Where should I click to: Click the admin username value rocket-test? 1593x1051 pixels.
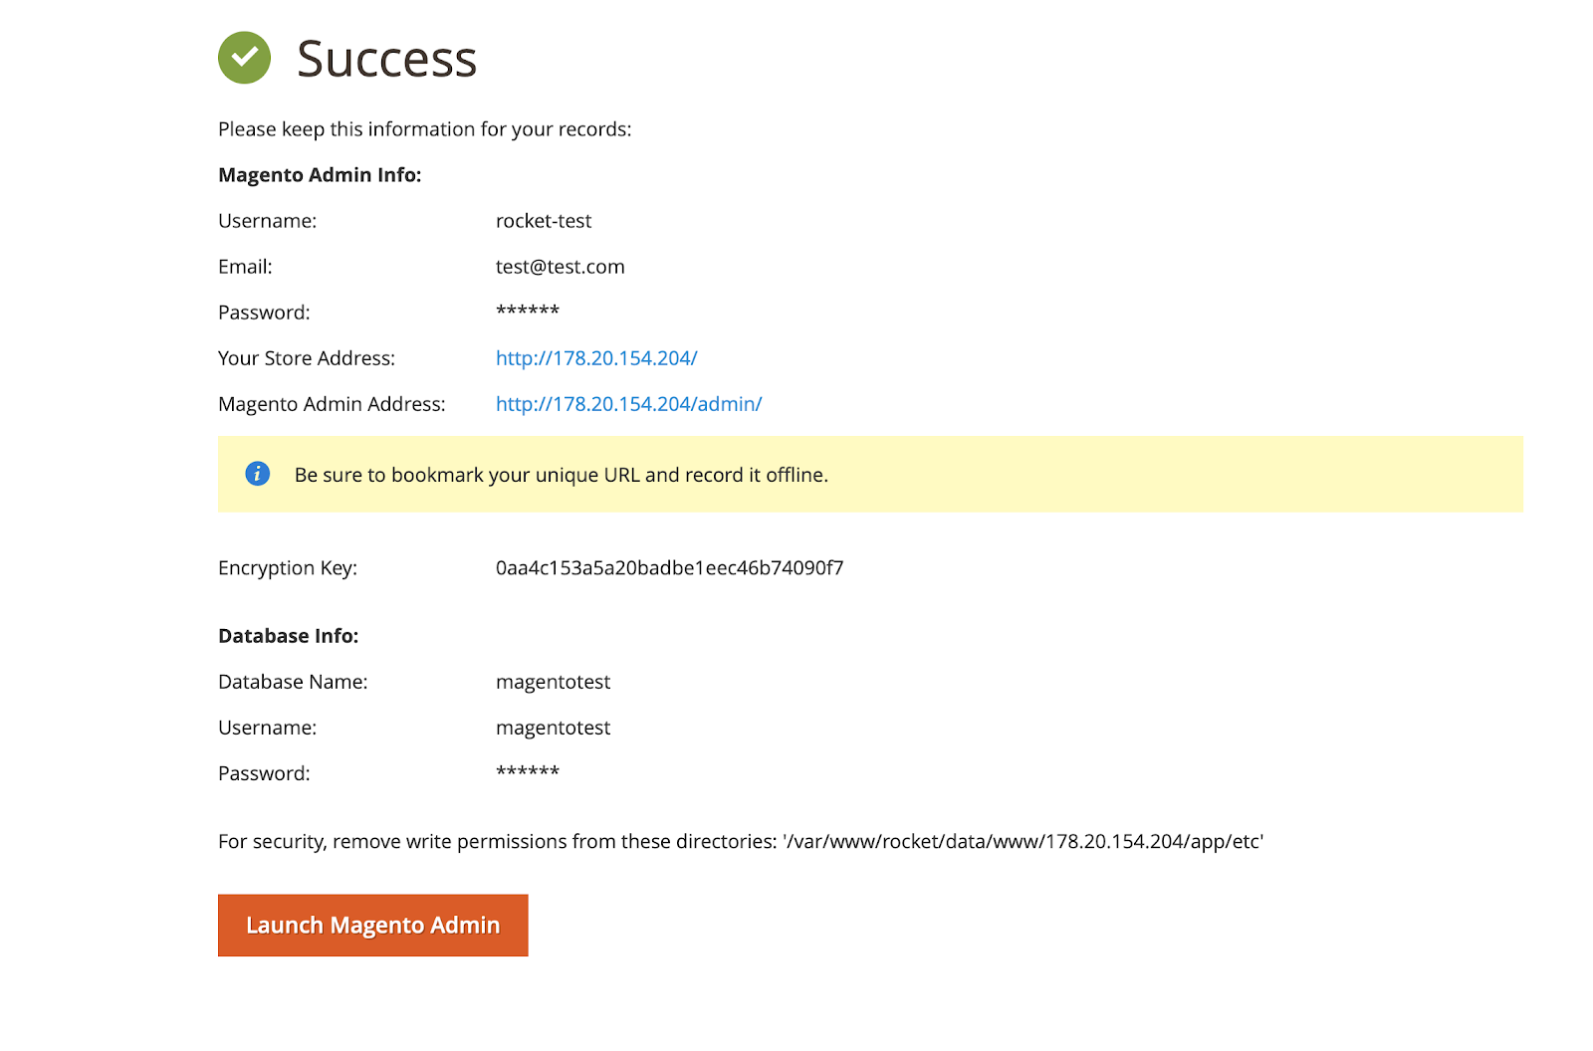coord(544,221)
